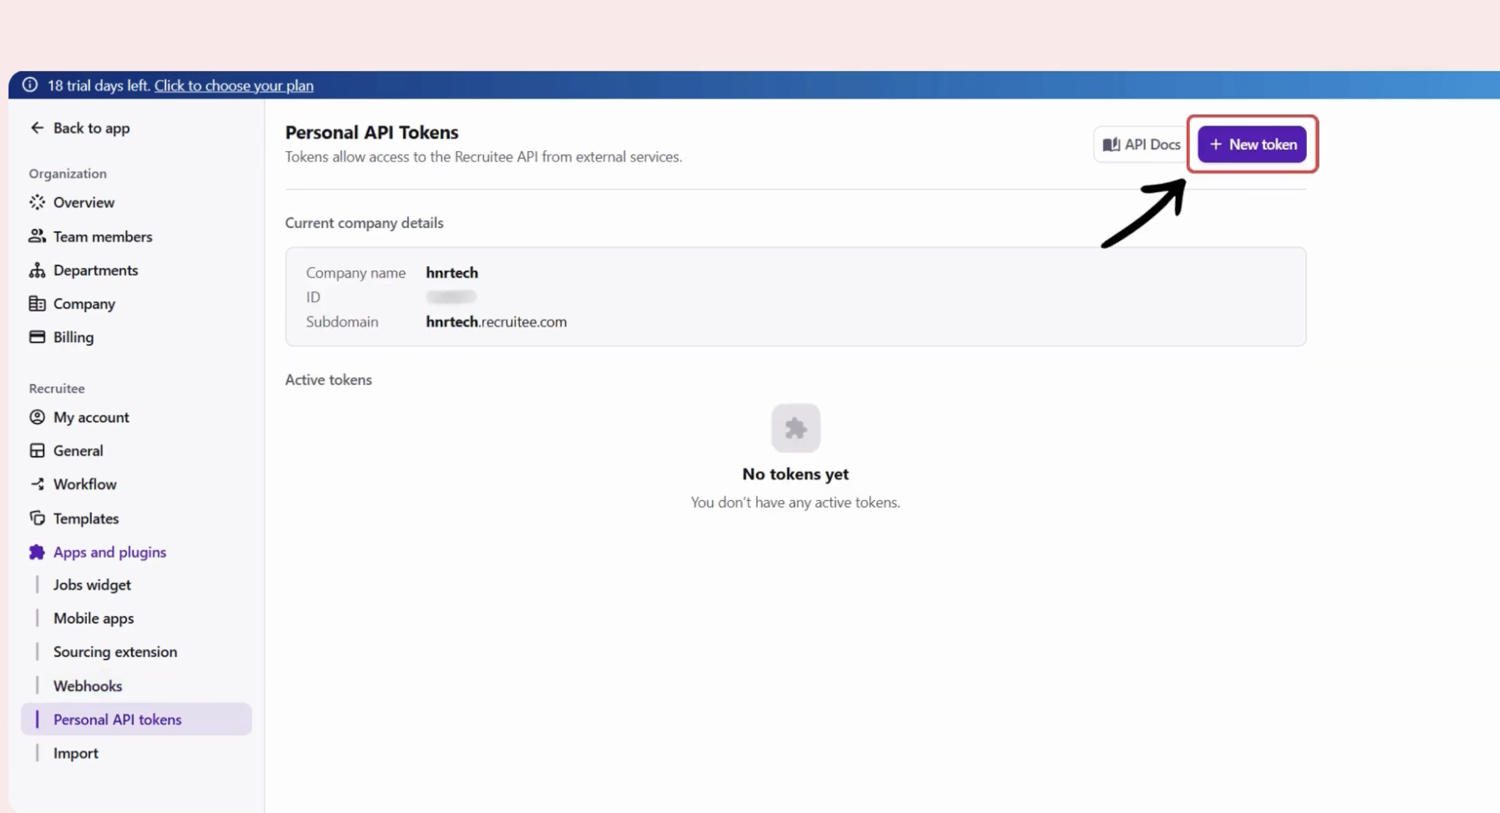Open the API Docs button
The image size is (1500, 813).
coord(1141,144)
